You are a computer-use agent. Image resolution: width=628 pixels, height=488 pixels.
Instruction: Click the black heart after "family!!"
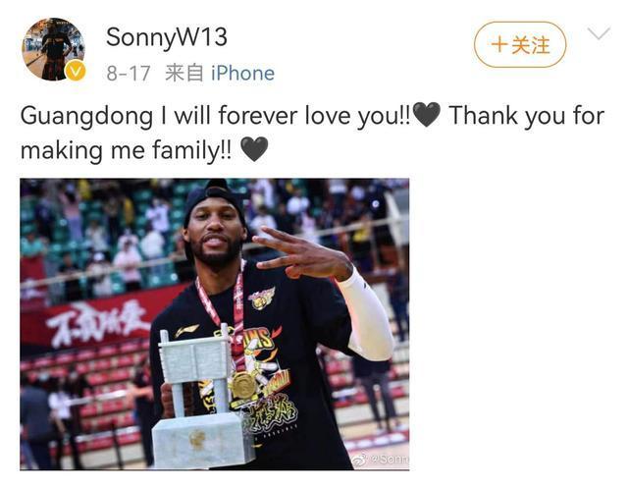tap(254, 149)
